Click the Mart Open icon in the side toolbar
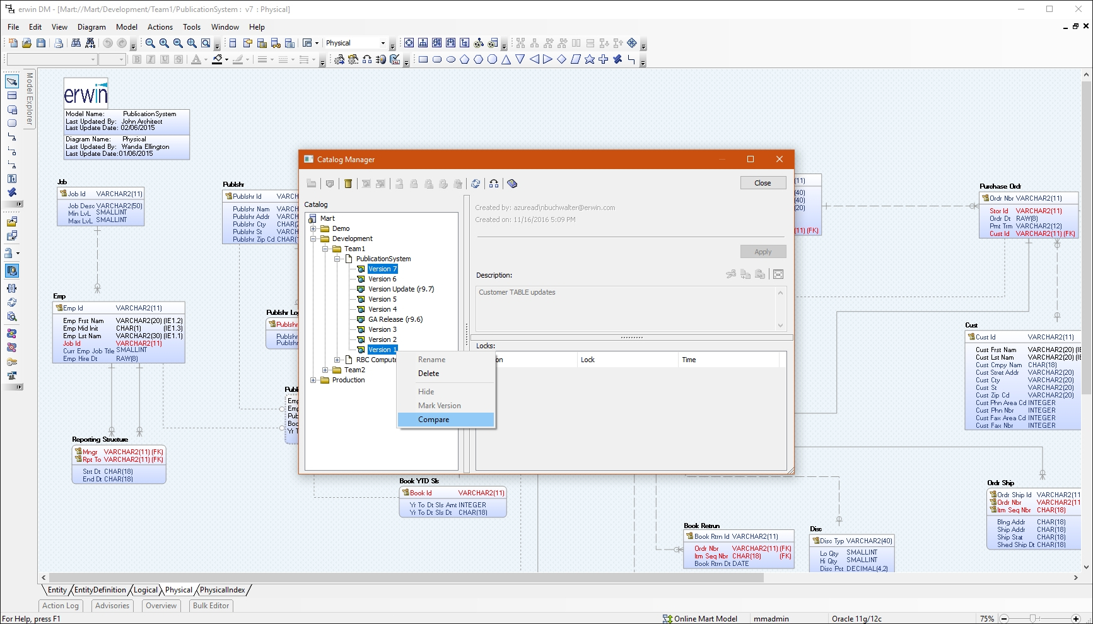Screen dimensions: 1093x624 click(x=12, y=222)
